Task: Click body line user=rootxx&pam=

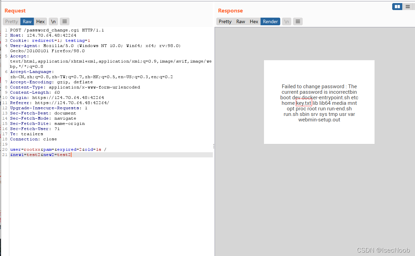Action: 58,149
